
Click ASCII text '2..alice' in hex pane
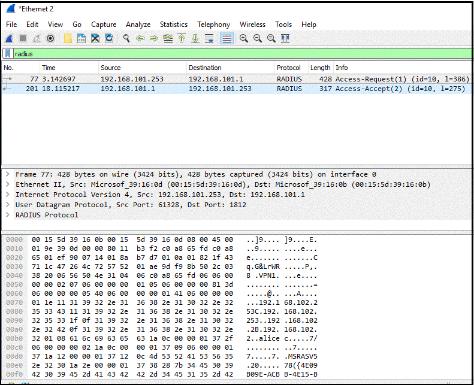coord(263,338)
